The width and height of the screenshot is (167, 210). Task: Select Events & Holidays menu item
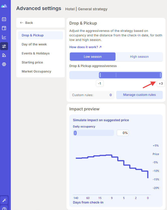pyautogui.click(x=35, y=53)
